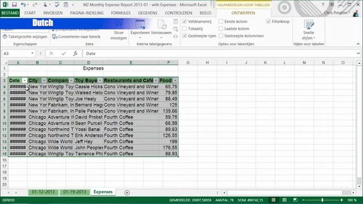Click the formula bar containing Date
The height and width of the screenshot is (204, 363).
[x=220, y=53]
